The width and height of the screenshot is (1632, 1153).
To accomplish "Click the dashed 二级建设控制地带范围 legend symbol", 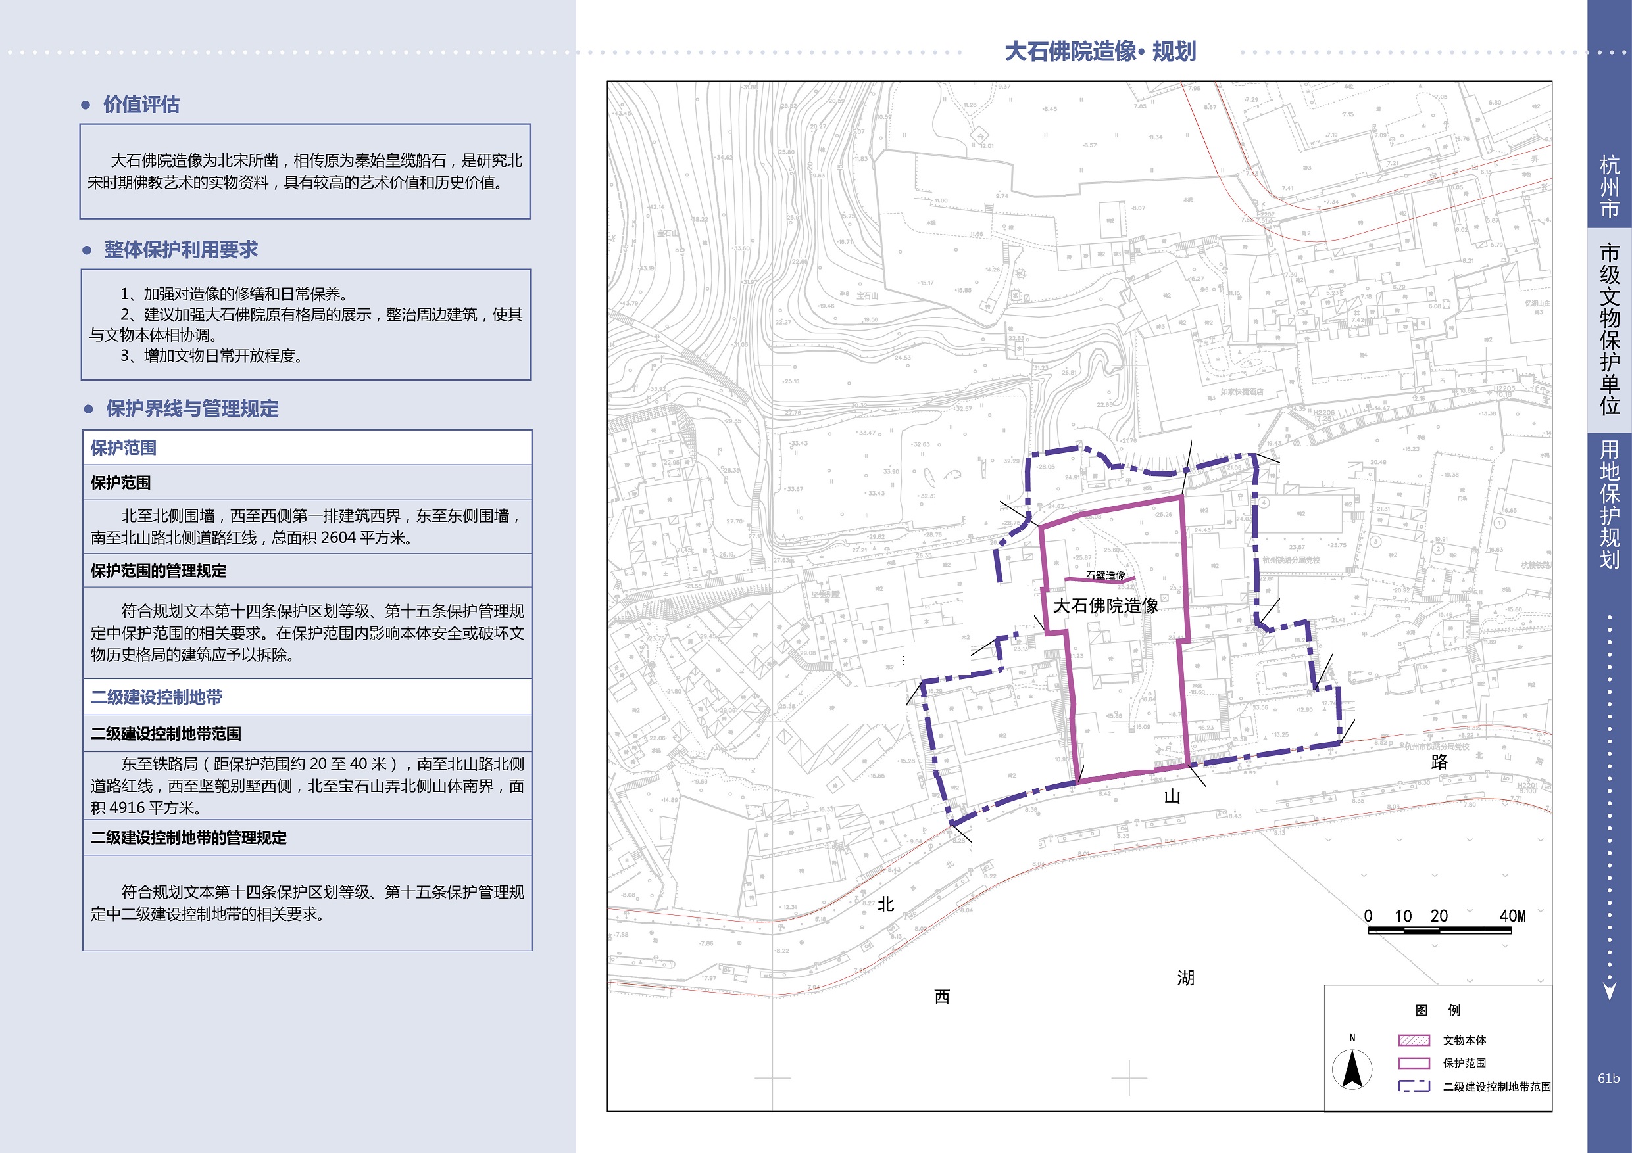I will tap(1414, 1086).
